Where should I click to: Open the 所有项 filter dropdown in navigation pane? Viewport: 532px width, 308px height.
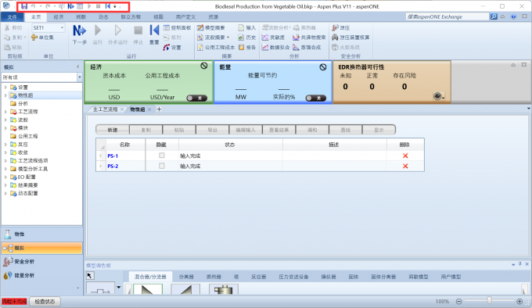79,77
